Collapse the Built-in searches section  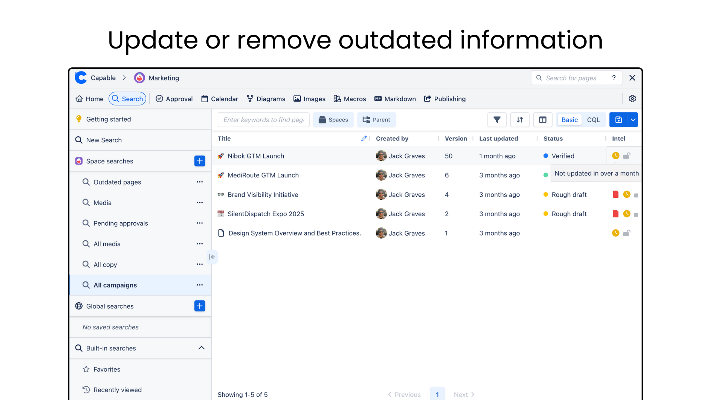tap(201, 348)
